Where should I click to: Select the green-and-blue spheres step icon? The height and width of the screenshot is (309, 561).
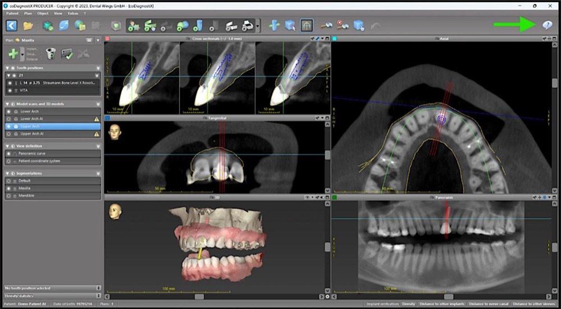(182, 26)
